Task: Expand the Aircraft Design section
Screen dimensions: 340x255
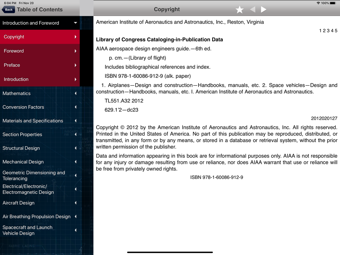Action: click(40, 203)
